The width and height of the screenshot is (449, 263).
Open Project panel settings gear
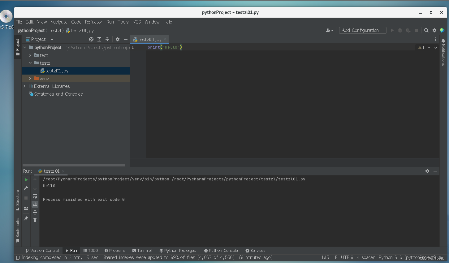click(x=118, y=39)
